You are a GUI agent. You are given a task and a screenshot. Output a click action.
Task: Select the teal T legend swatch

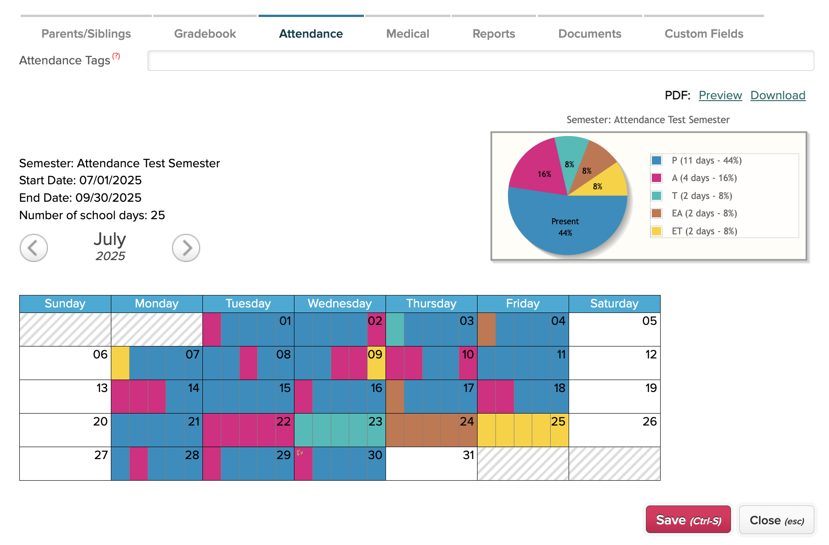656,196
